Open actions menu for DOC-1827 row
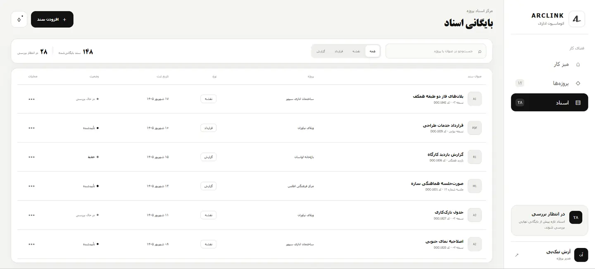Screen dimensions: 595x269 32,215
